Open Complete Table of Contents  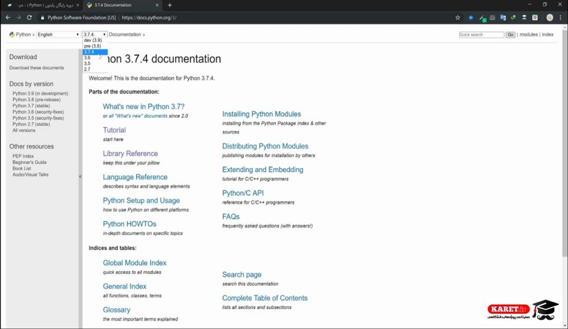tap(265, 298)
